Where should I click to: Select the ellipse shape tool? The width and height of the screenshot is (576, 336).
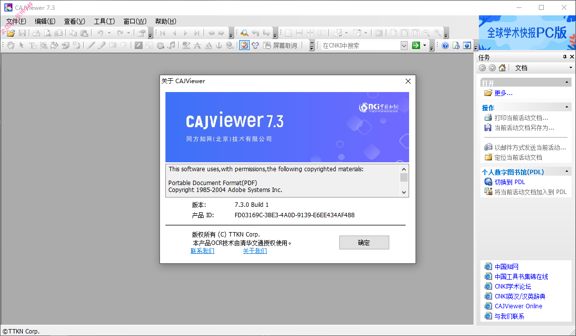click(x=124, y=45)
